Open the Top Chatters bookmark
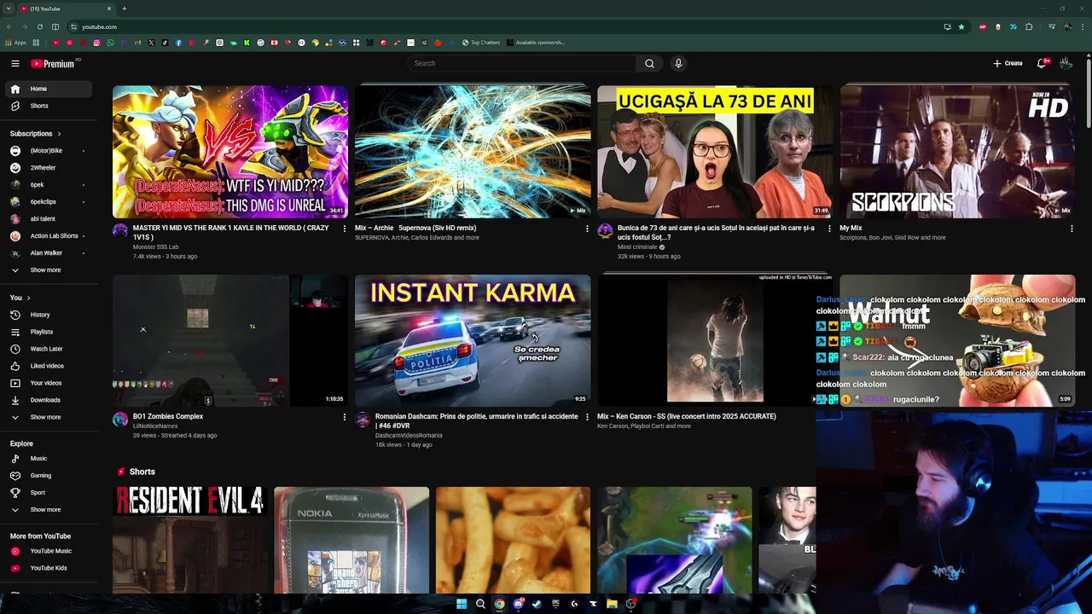 point(481,43)
